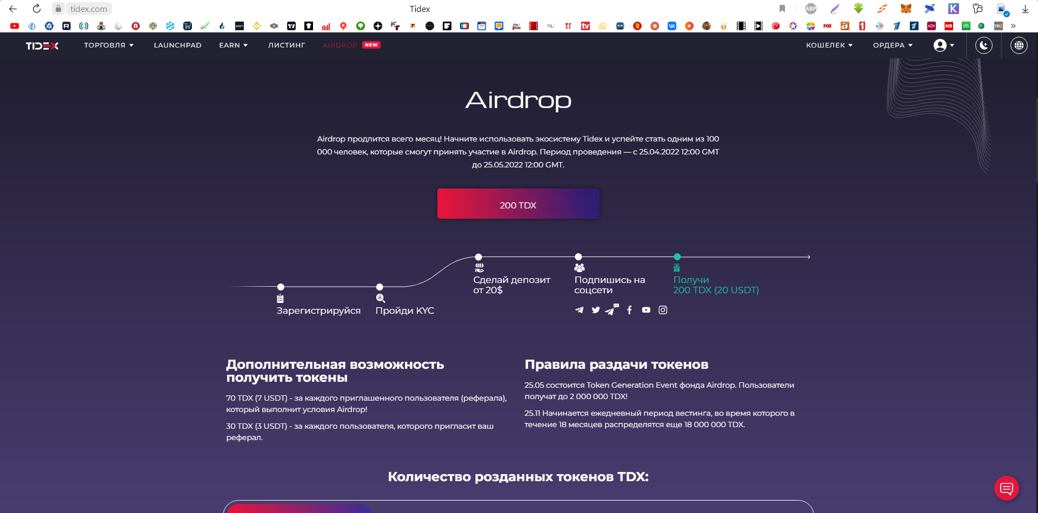Click the purple K extension icon

click(x=954, y=9)
